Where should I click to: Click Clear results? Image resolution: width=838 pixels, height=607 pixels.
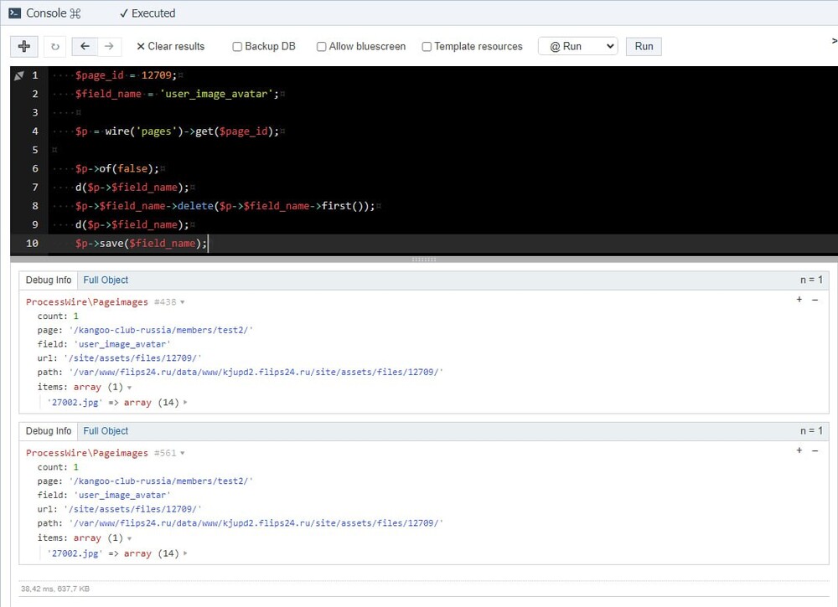pos(170,47)
